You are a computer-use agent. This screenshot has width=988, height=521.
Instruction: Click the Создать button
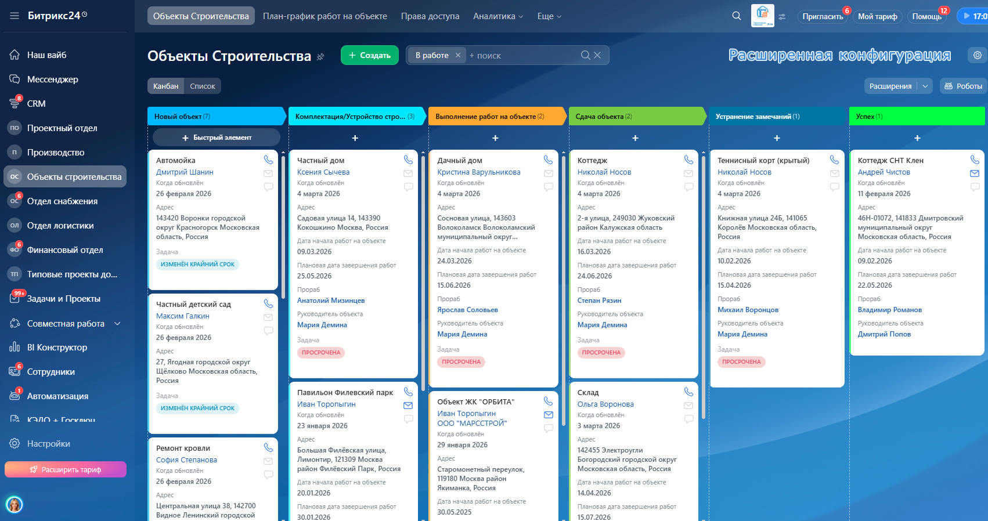tap(370, 55)
